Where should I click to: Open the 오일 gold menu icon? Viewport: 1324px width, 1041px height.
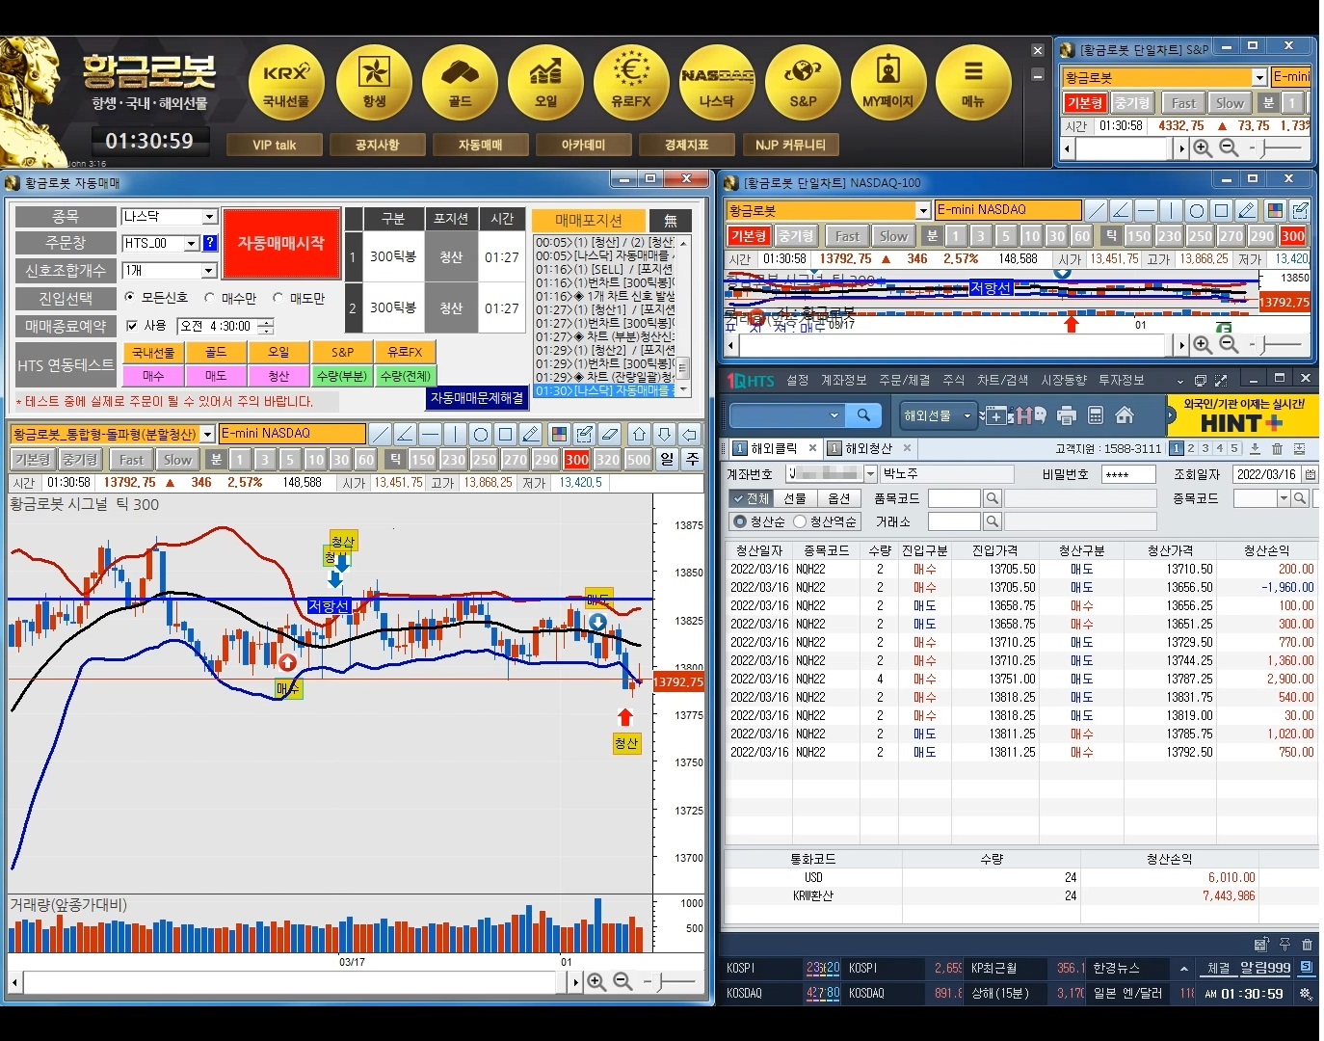tap(545, 83)
